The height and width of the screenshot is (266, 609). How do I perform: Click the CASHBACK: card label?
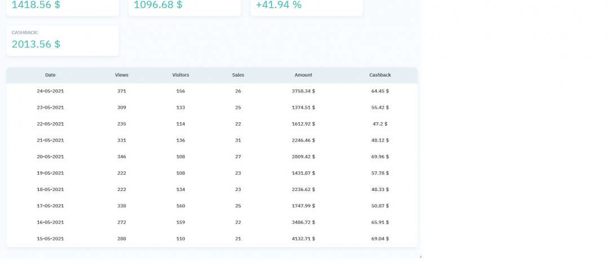25,33
